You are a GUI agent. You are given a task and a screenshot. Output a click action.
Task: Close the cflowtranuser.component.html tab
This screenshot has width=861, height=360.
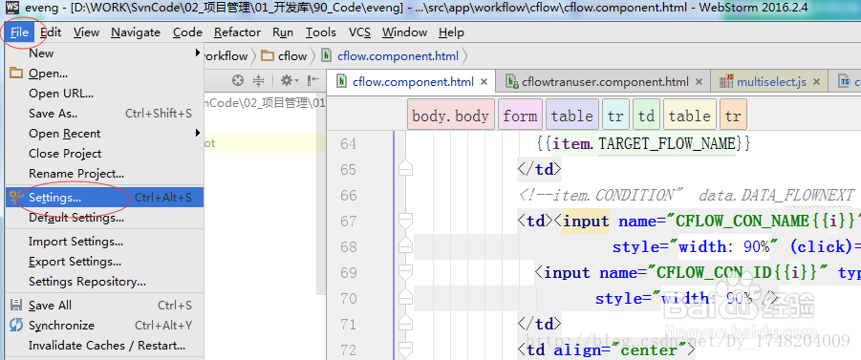699,82
